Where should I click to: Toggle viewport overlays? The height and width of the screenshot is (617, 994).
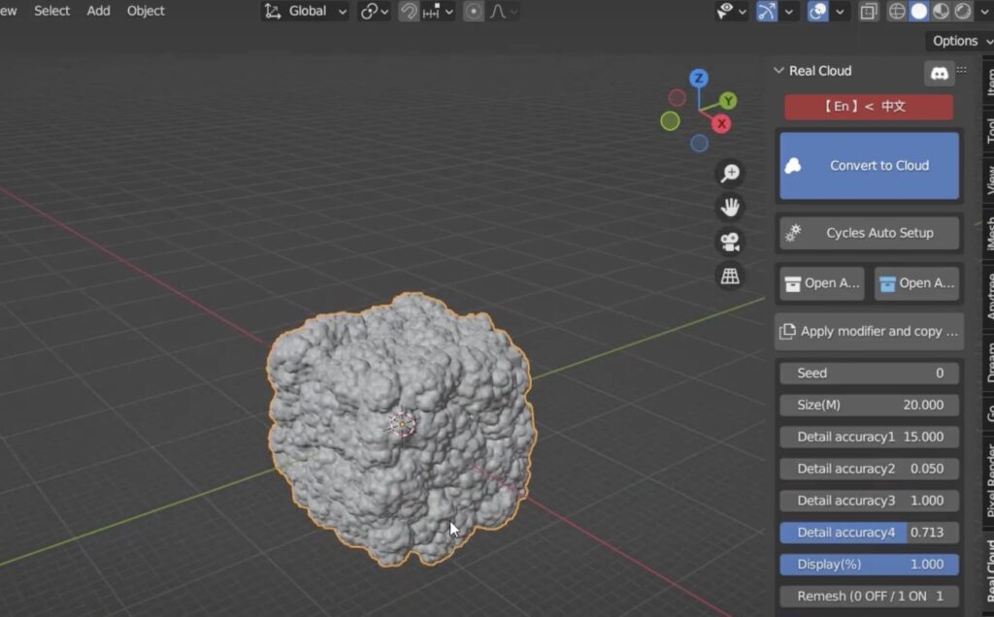[817, 12]
